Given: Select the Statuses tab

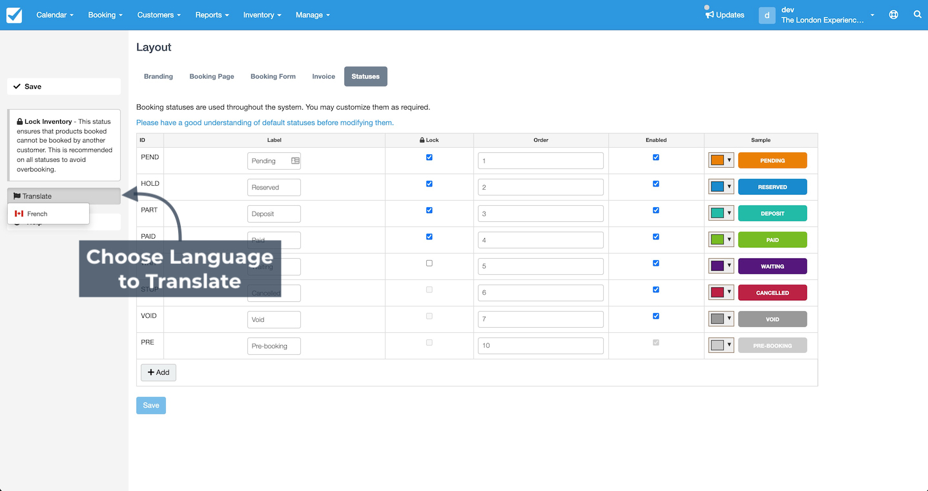Looking at the screenshot, I should coord(366,76).
